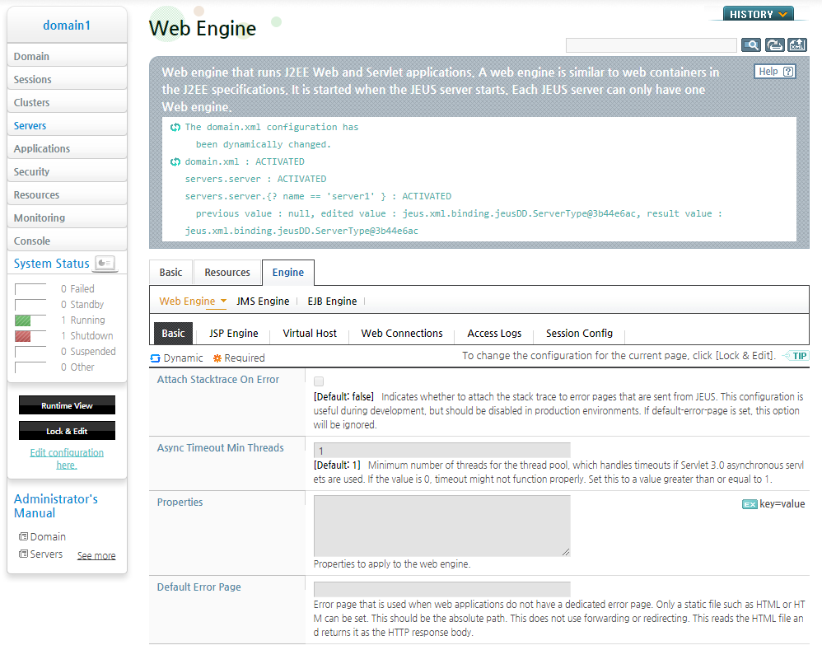Click the refresh configuration icon next to search

point(774,45)
